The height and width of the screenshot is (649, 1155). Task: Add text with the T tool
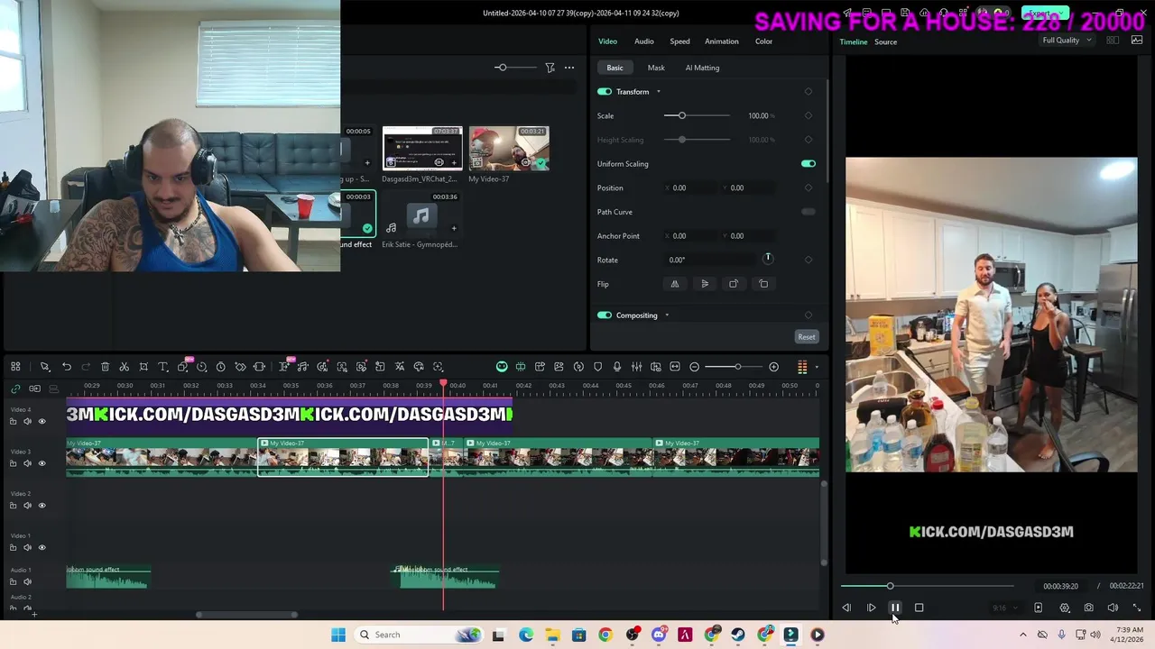coord(163,367)
